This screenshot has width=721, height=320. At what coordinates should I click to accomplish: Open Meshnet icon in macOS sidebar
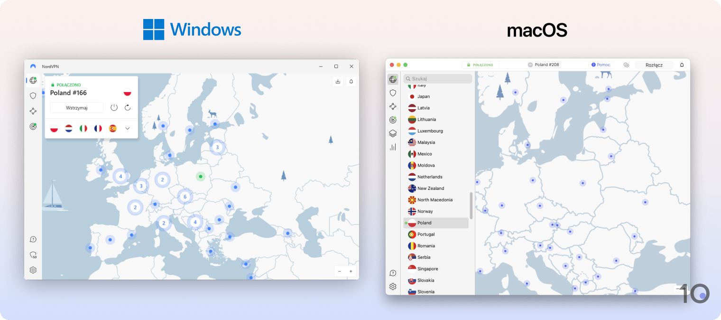[393, 106]
